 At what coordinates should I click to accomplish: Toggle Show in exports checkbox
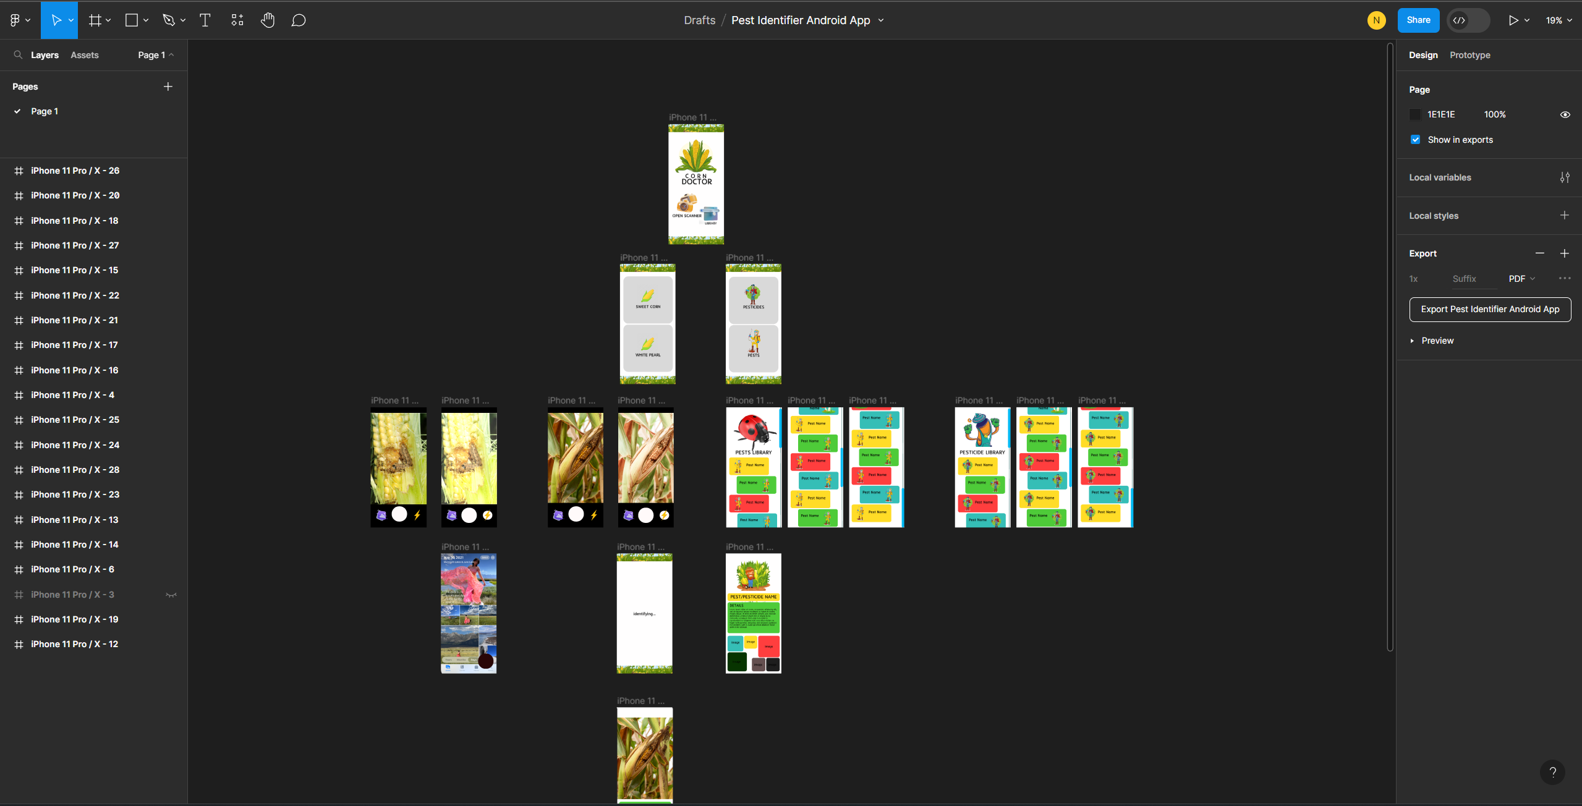(x=1416, y=139)
